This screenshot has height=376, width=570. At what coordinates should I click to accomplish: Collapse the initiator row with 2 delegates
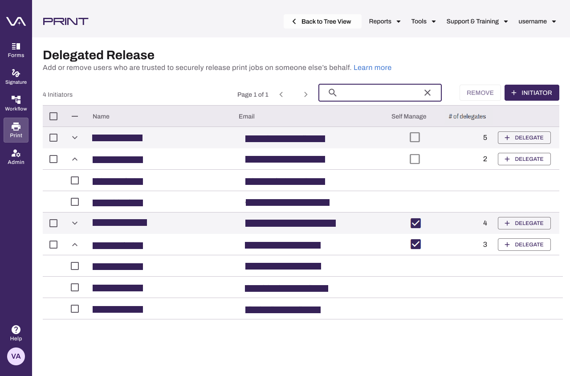75,159
